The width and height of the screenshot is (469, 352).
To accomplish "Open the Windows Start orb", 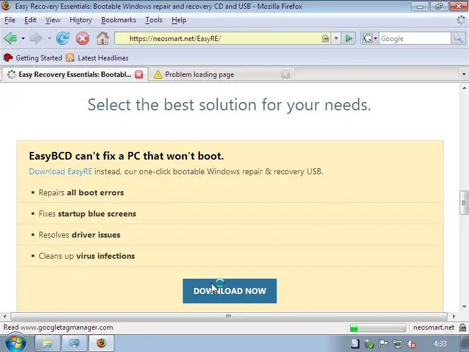I will (15, 343).
